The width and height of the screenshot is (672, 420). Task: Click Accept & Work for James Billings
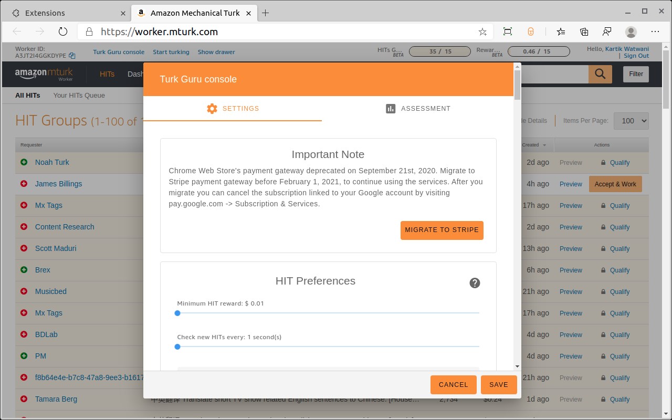point(615,184)
